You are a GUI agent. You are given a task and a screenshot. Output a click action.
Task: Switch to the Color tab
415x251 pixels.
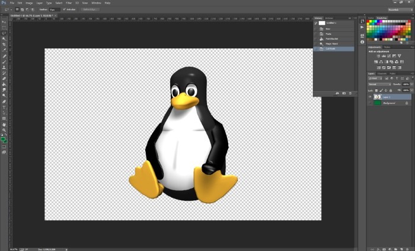coord(371,18)
